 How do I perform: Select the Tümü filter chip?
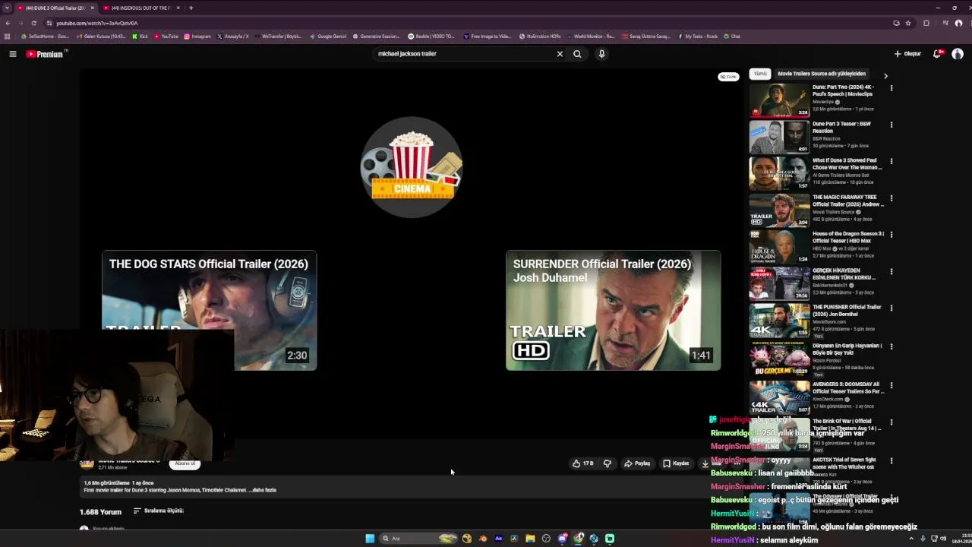click(x=760, y=74)
